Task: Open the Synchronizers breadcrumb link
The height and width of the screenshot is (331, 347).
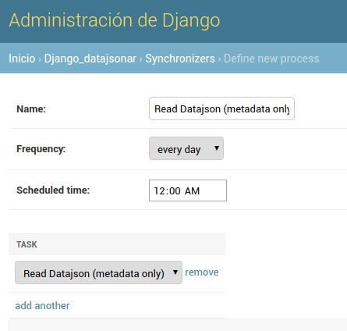Action: 180,59
